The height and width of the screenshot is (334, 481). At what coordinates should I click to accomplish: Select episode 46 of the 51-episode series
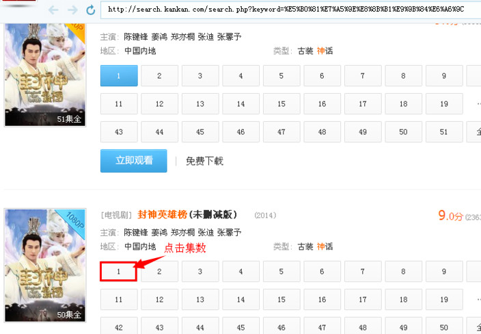240,132
